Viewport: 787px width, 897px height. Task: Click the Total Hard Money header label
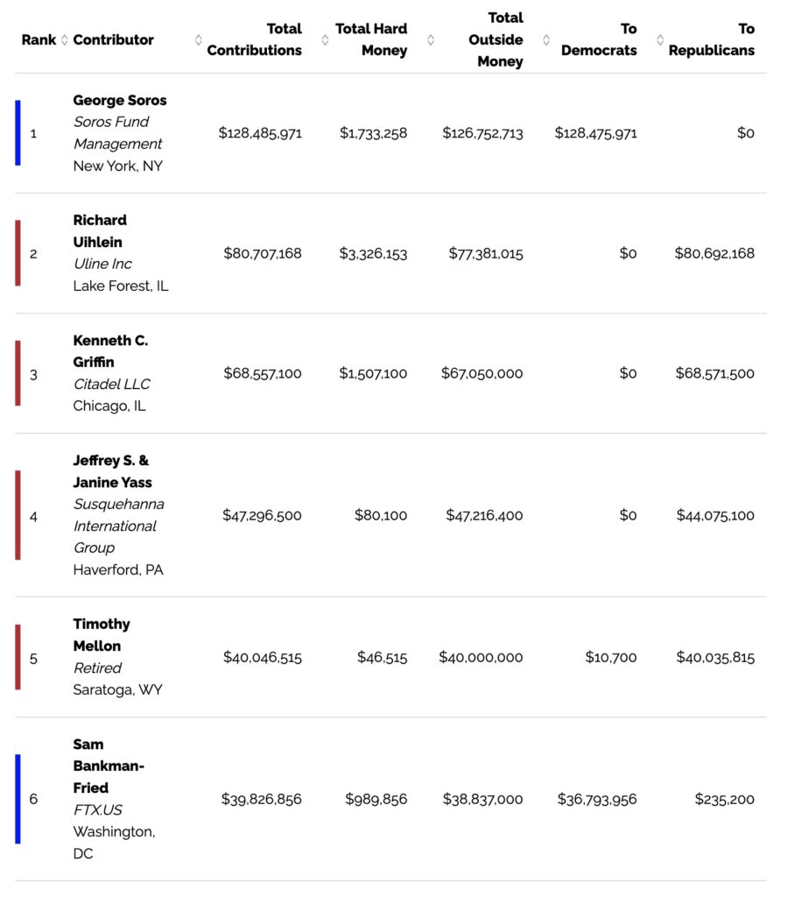pyautogui.click(x=371, y=40)
